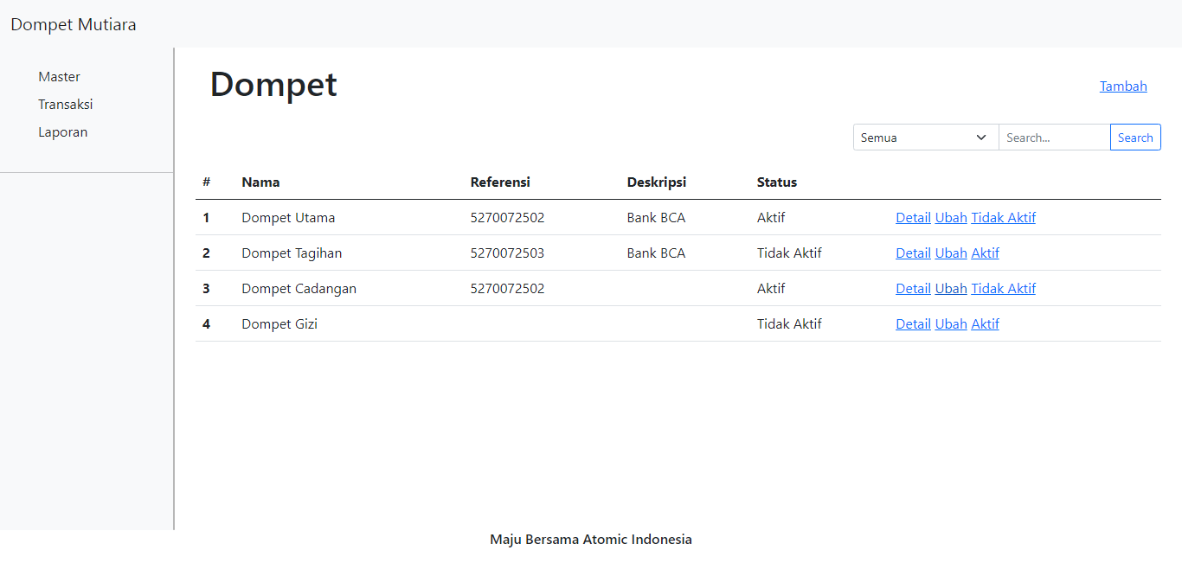This screenshot has height=563, width=1182.
Task: Open Detail for Dompet Gizi
Action: pos(913,323)
